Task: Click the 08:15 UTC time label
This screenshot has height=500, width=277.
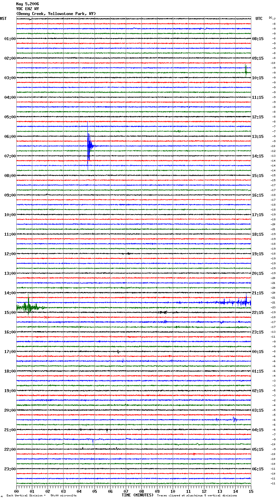Action: point(258,39)
